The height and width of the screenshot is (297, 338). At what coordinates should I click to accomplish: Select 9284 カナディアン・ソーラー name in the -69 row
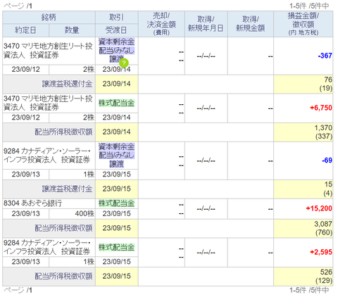coord(47,156)
